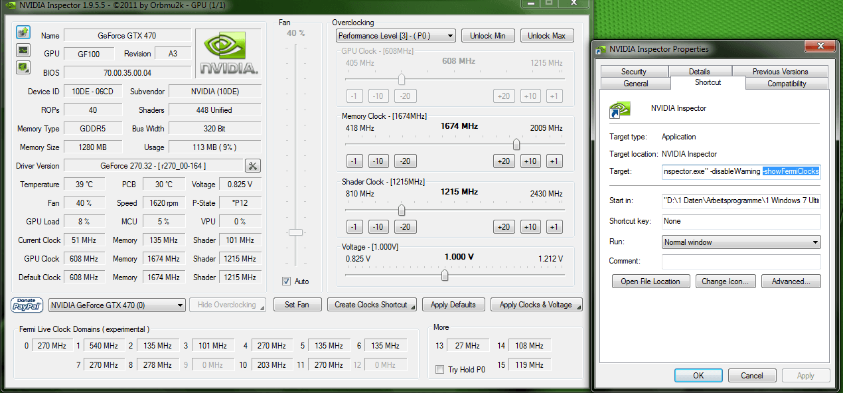Image resolution: width=843 pixels, height=393 pixels.
Task: Increase Memory Clock with +20 button
Action: pos(504,161)
